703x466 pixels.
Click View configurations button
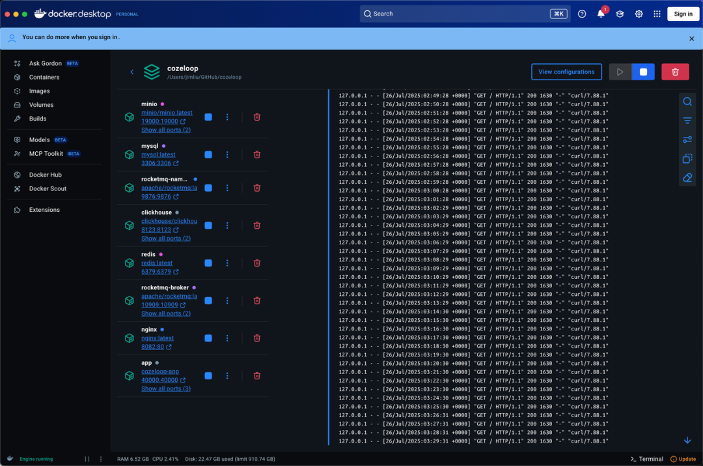(566, 72)
